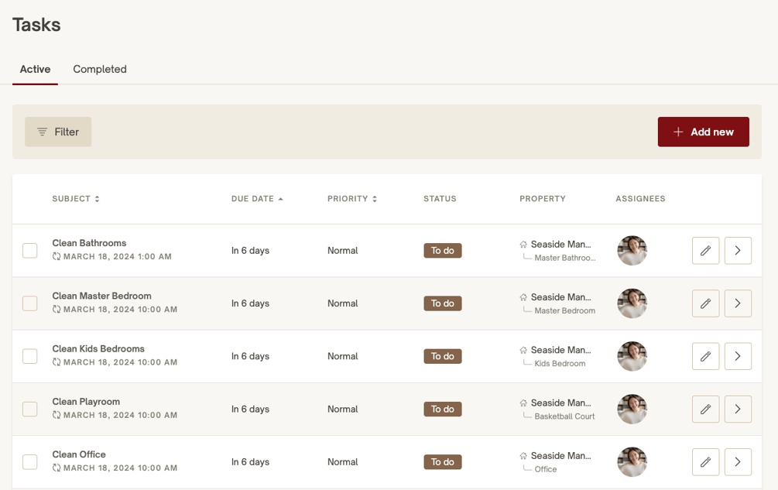778x490 pixels.
Task: Click pencil icon for Clean Master Bedroom
Action: [705, 303]
